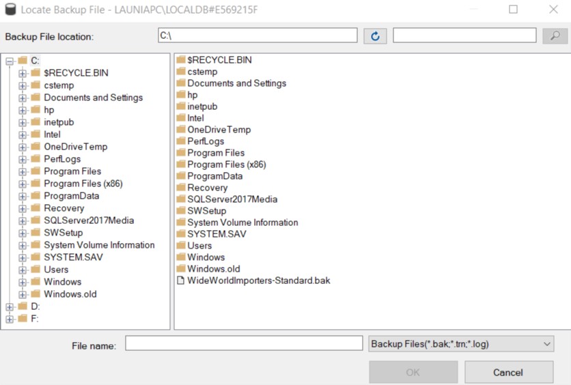This screenshot has width=571, height=385.
Task: Expand the F: drive node
Action: (10, 319)
